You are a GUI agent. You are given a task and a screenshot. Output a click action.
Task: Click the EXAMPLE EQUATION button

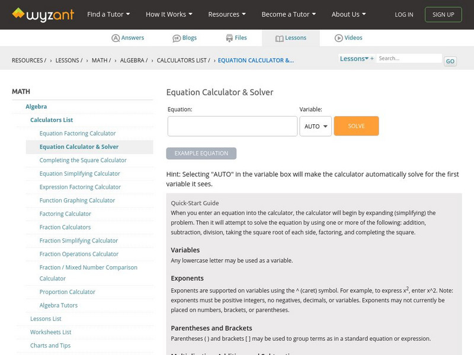tap(201, 153)
